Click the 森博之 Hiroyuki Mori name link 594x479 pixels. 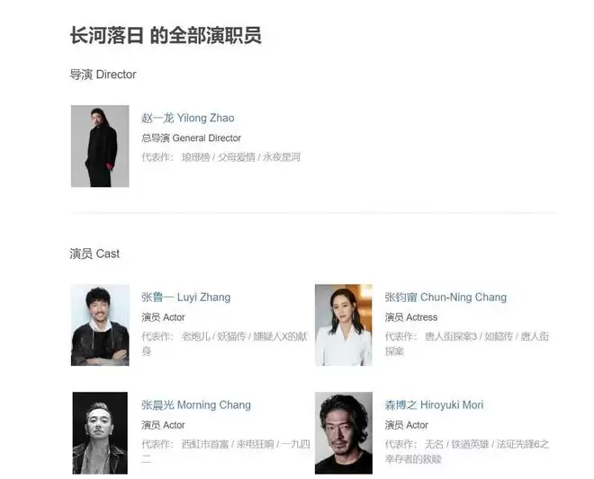[434, 405]
